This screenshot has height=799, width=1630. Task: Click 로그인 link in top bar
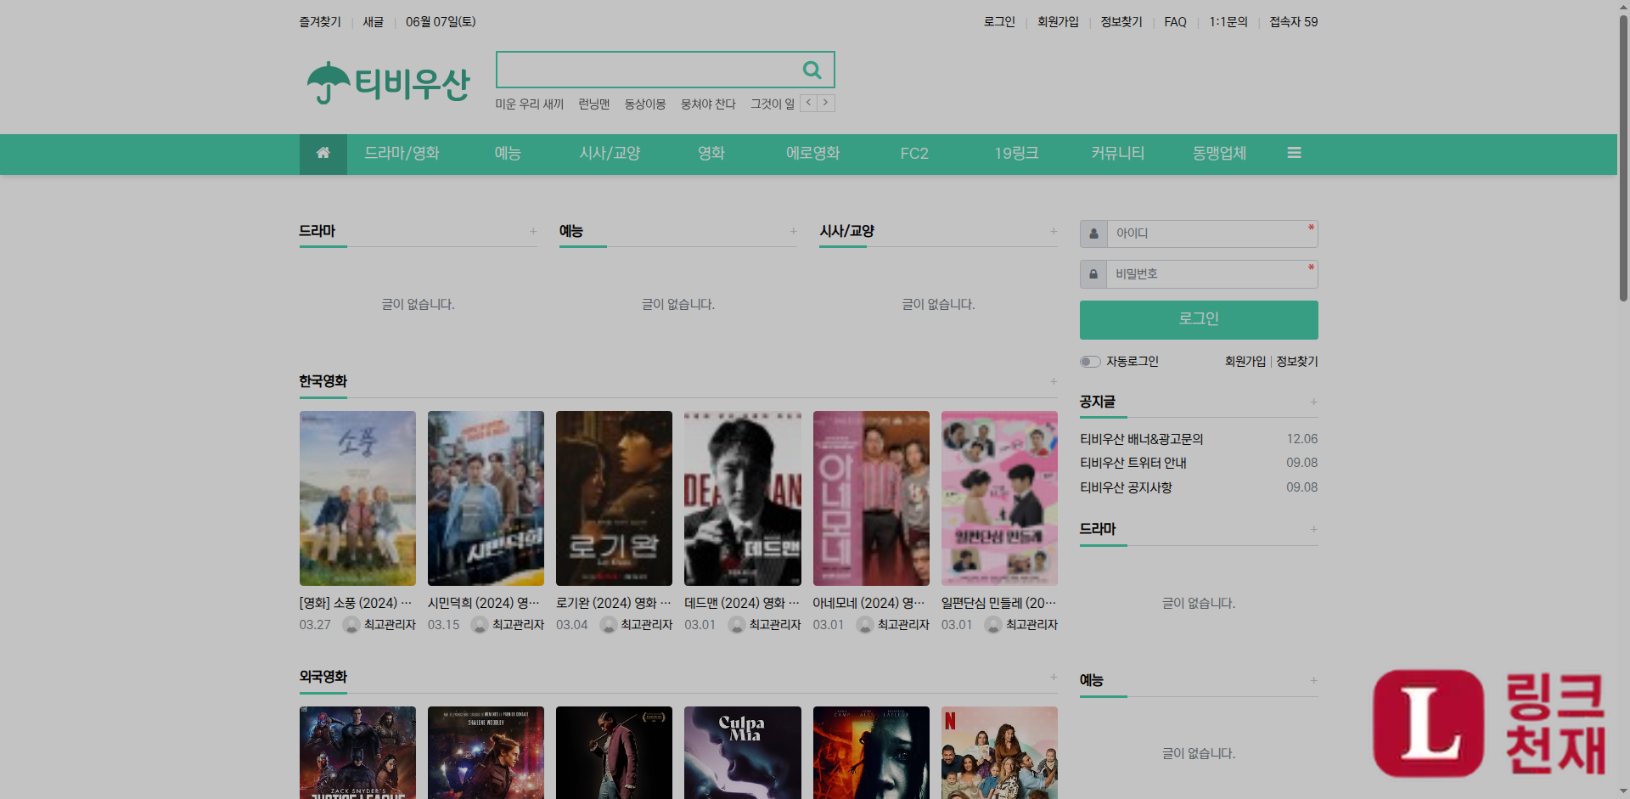click(999, 22)
